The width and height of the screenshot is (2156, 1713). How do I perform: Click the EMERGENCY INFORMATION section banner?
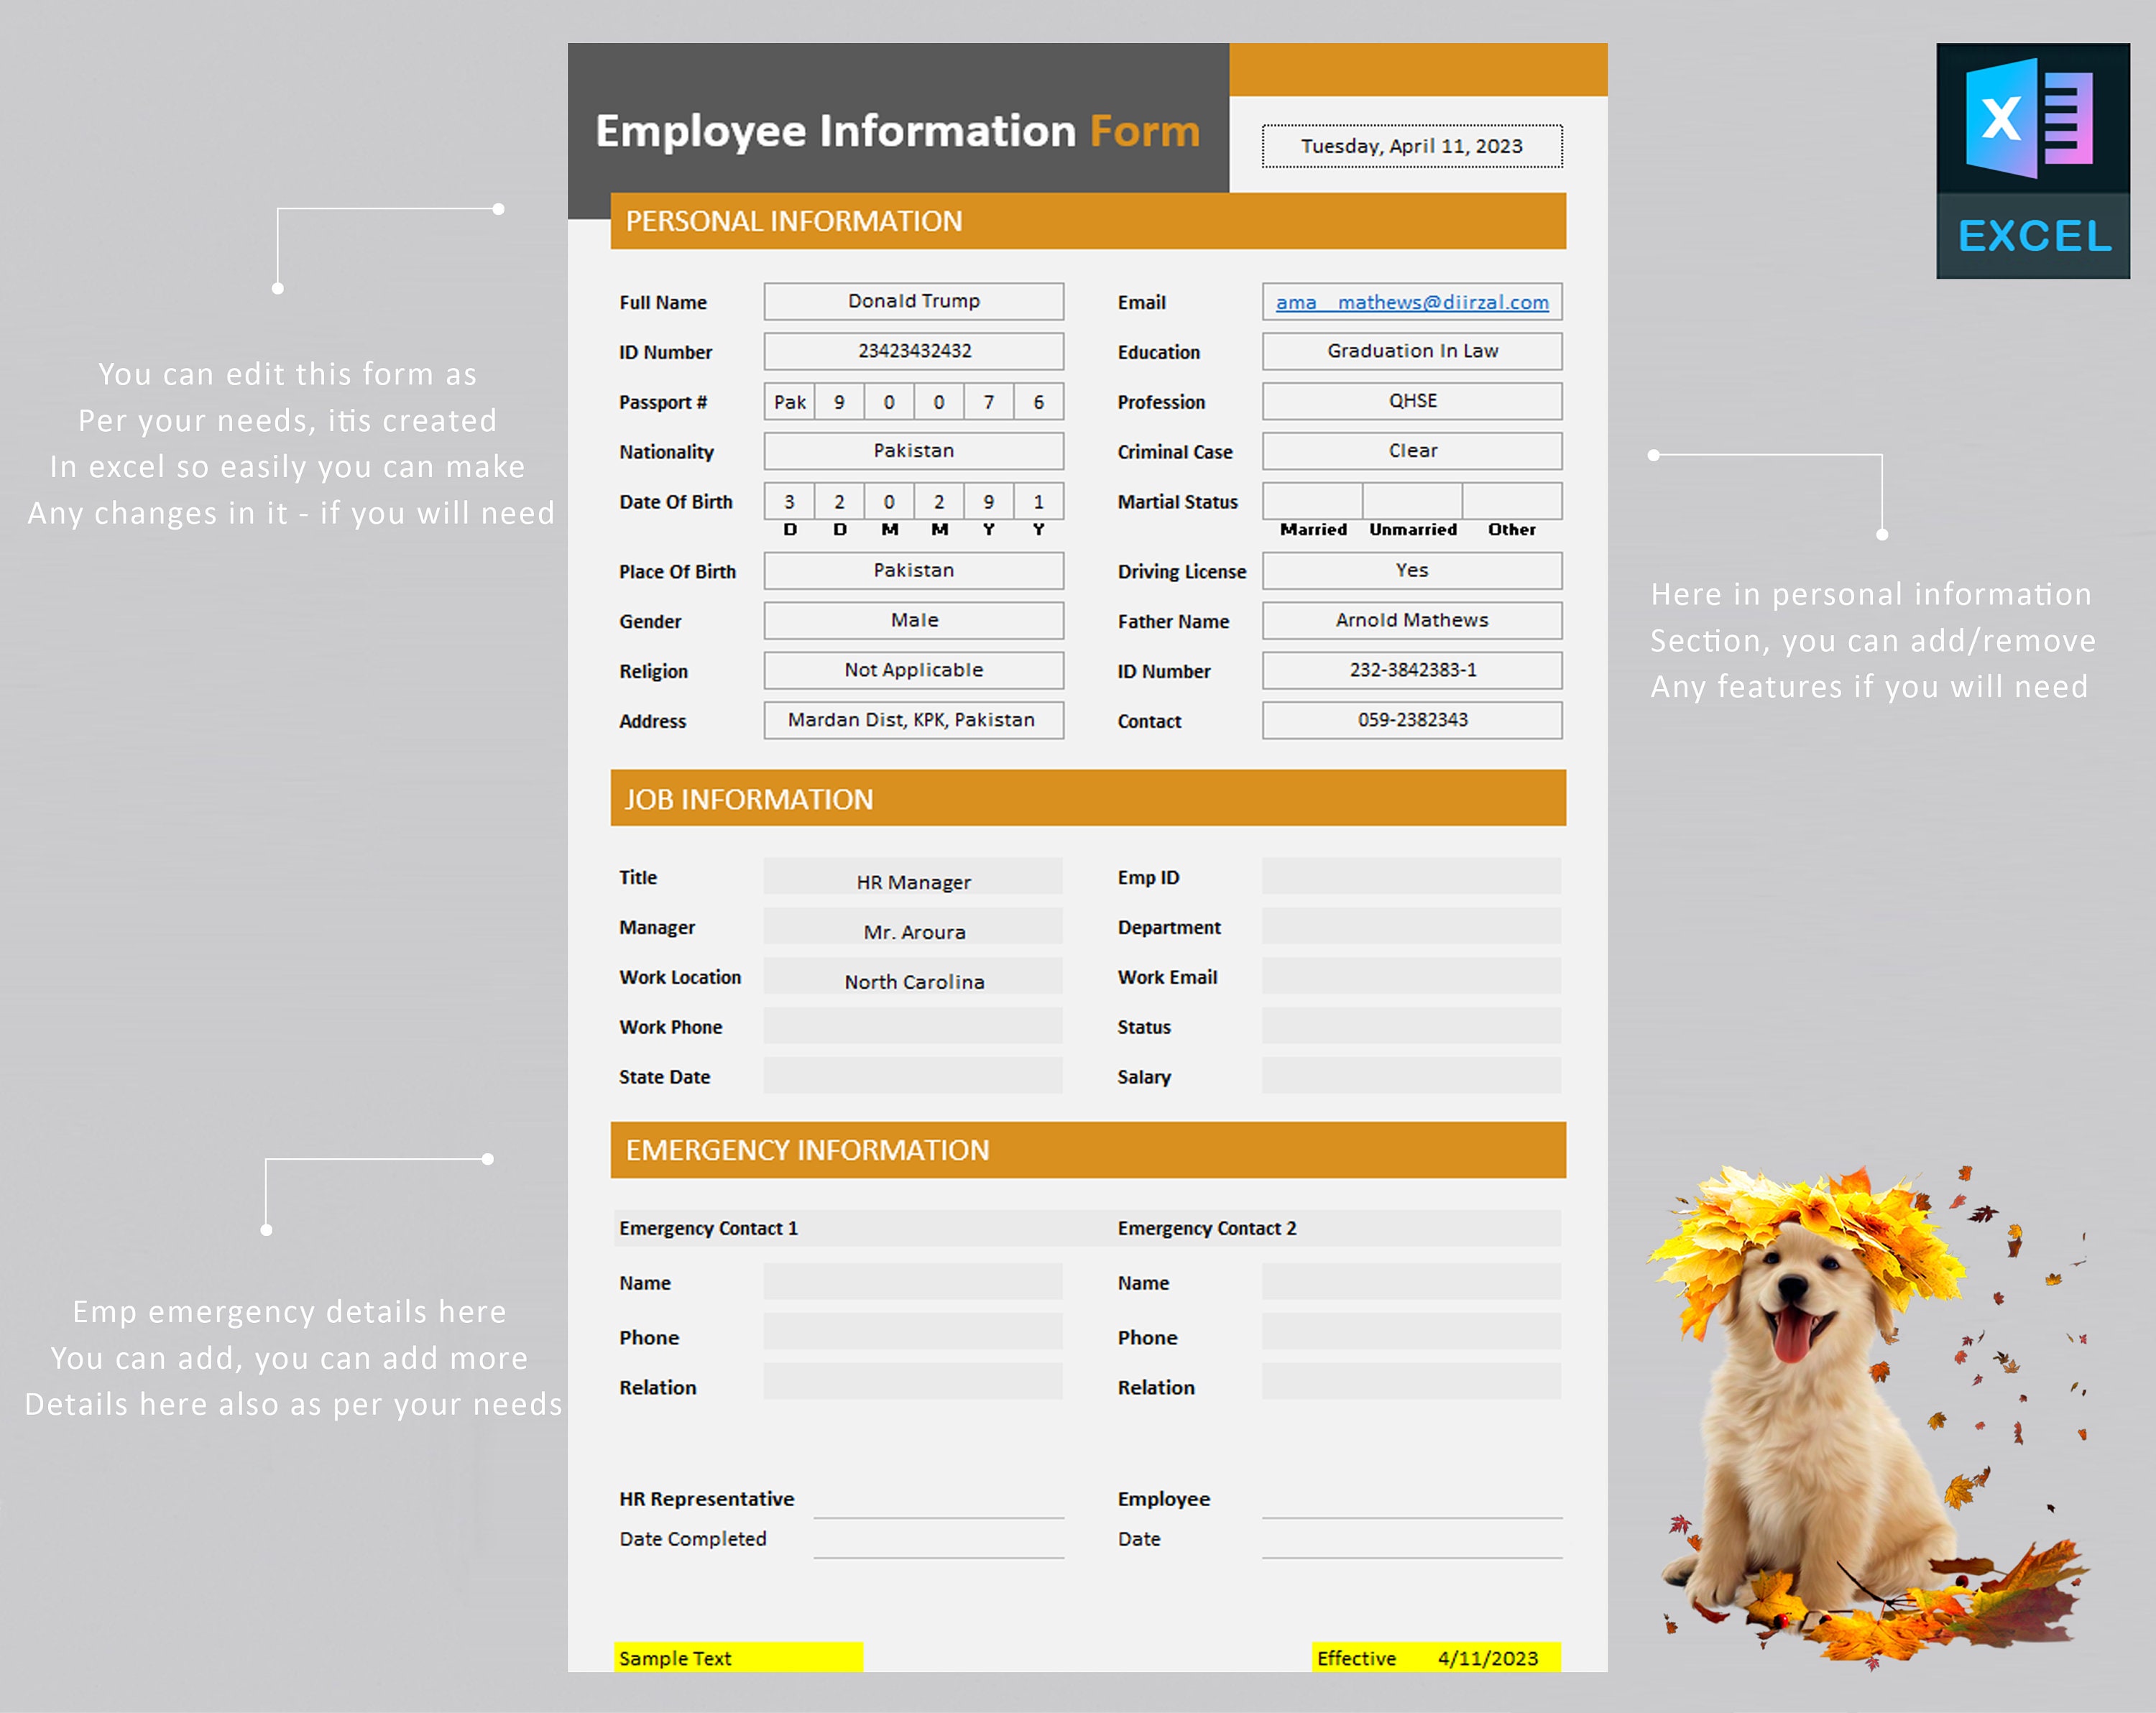(1088, 1150)
